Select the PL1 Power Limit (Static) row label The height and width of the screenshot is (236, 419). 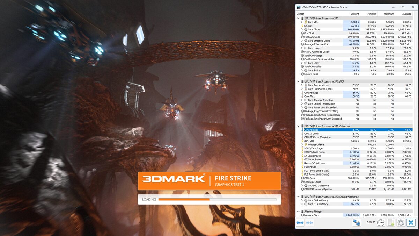317,171
